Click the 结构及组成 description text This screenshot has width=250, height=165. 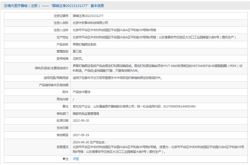(x=158, y=68)
